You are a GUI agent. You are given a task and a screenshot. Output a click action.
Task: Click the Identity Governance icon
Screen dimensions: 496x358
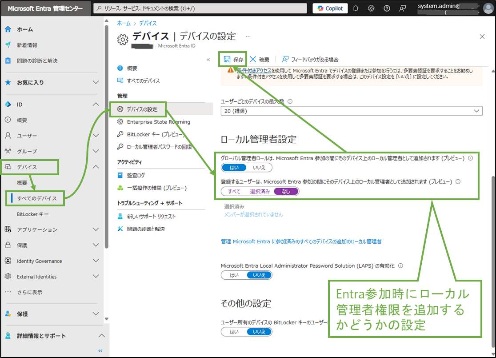pyautogui.click(x=8, y=261)
